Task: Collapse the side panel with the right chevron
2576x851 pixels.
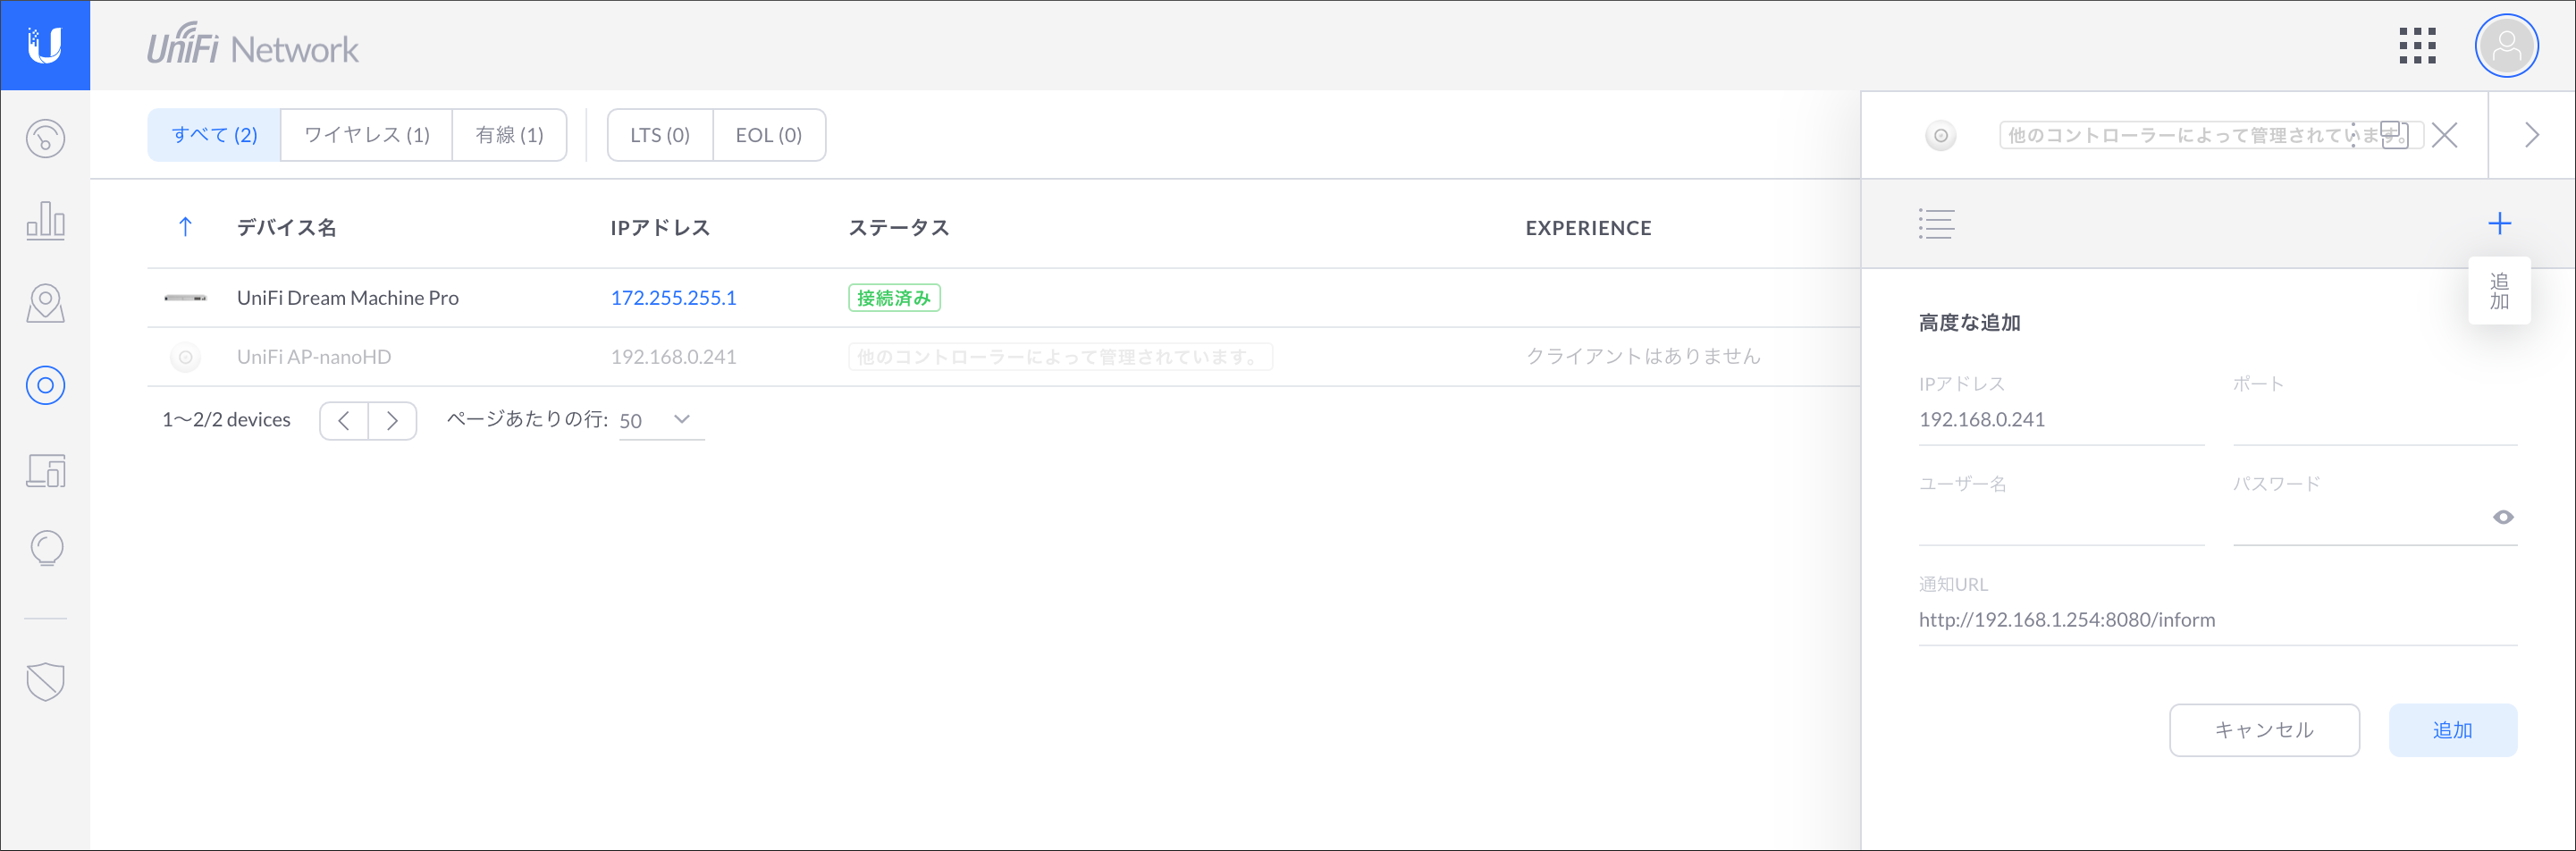Action: (x=2532, y=135)
